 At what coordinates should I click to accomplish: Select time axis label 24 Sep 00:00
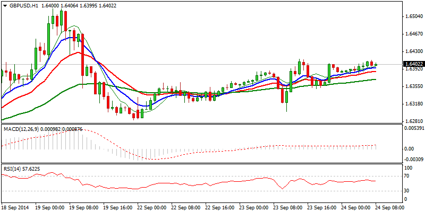[x=354, y=207]
